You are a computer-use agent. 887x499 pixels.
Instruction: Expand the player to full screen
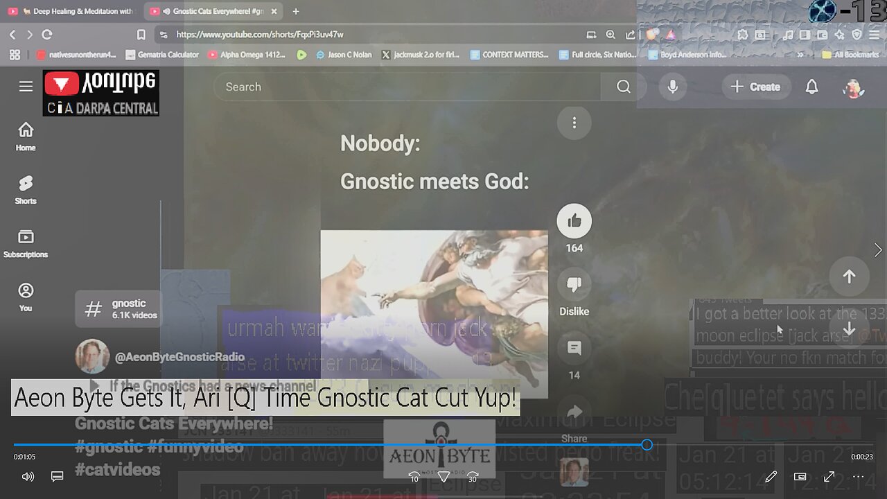coord(829,477)
